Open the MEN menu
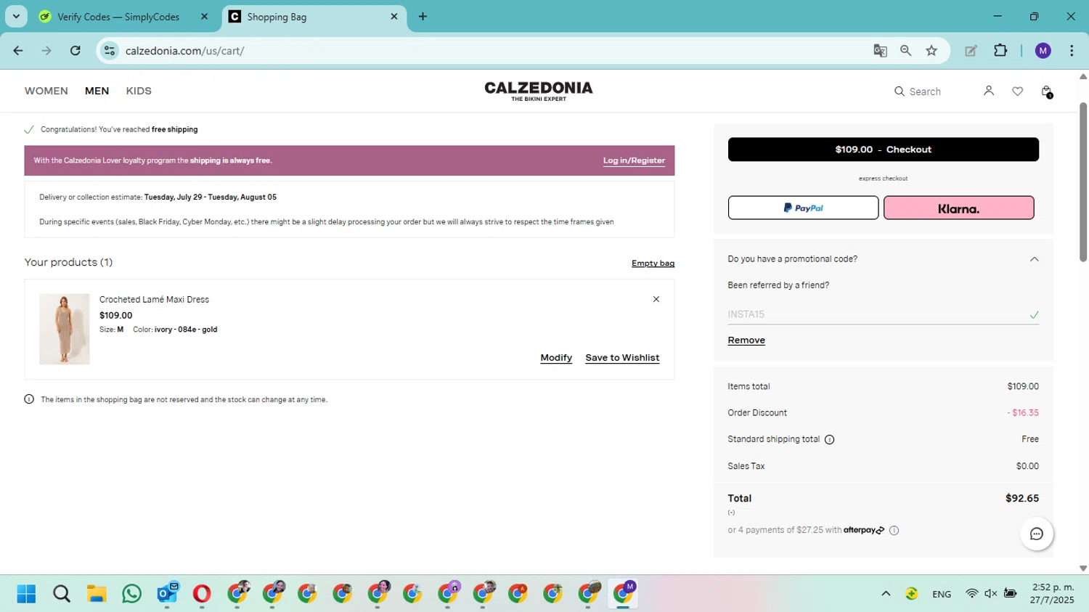 pos(97,91)
